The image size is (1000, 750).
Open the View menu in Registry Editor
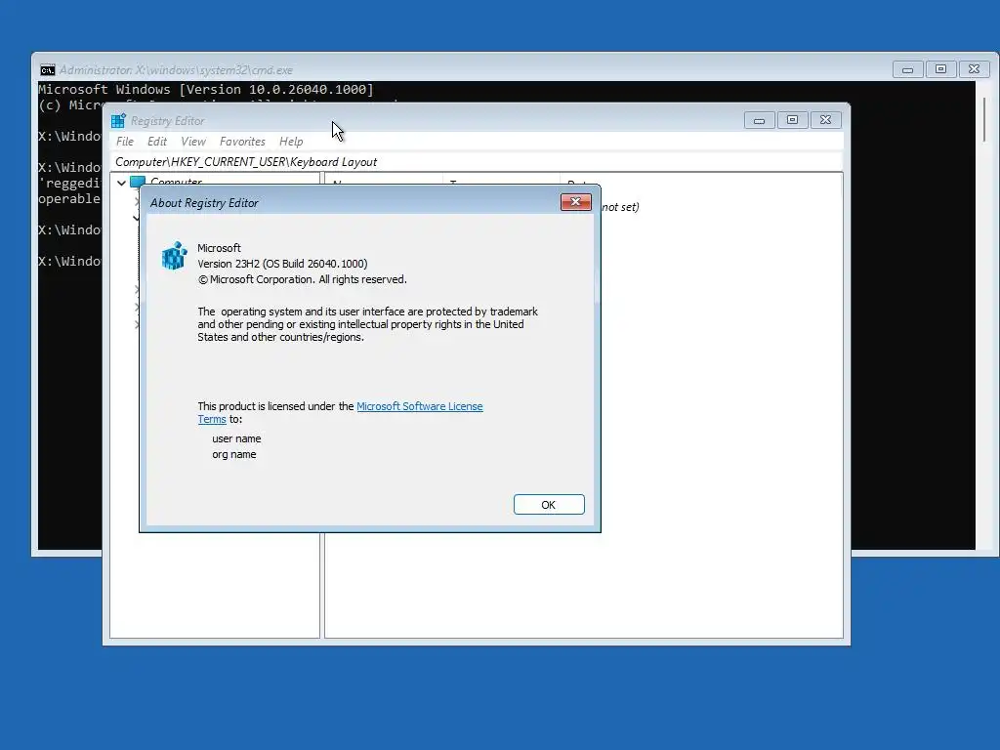tap(193, 142)
